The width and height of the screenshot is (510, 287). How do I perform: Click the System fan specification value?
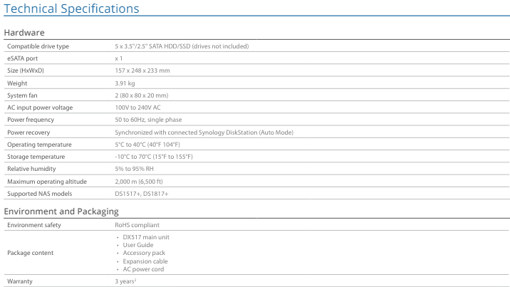click(x=141, y=95)
